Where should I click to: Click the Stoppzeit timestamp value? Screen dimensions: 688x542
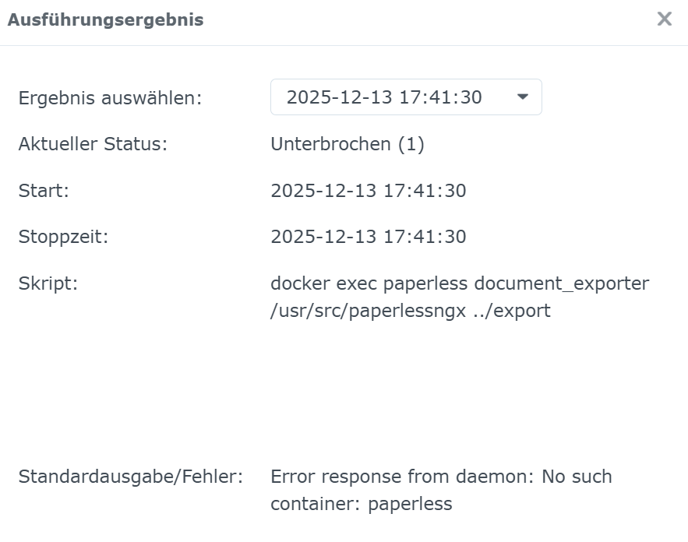368,236
